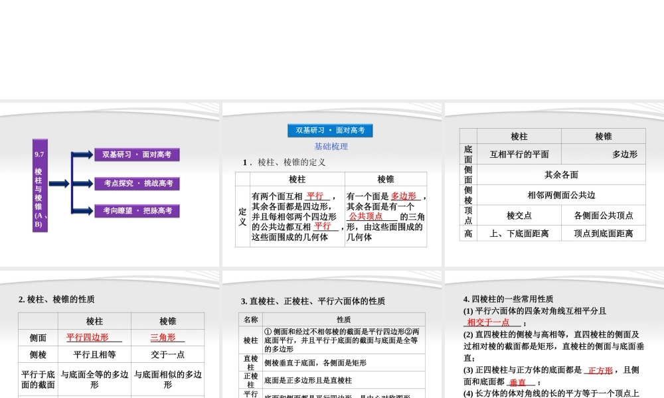This screenshot has width=664, height=398.
Task: Select the vertical 9.7 棱柱与棱锥 title box
Action: [x=40, y=185]
